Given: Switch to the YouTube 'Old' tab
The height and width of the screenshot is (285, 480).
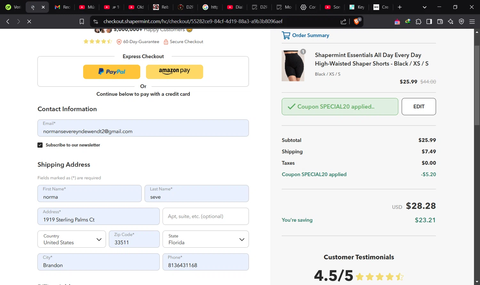Looking at the screenshot, I should pyautogui.click(x=136, y=7).
